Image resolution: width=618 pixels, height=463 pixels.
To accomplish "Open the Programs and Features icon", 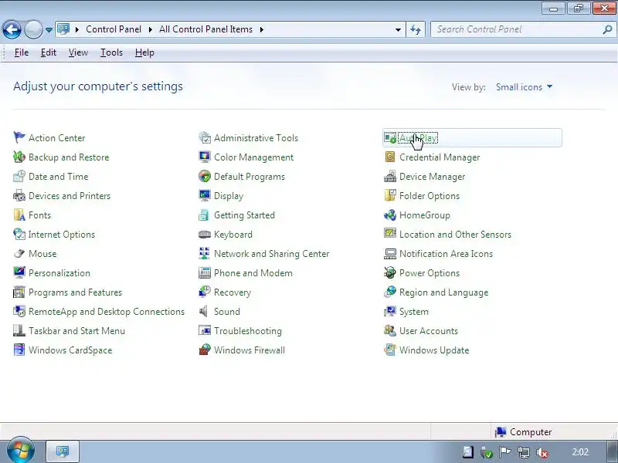I will click(19, 292).
